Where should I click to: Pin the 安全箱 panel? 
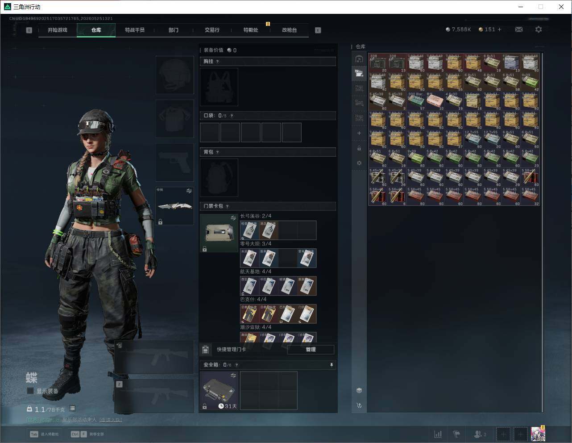click(x=332, y=365)
